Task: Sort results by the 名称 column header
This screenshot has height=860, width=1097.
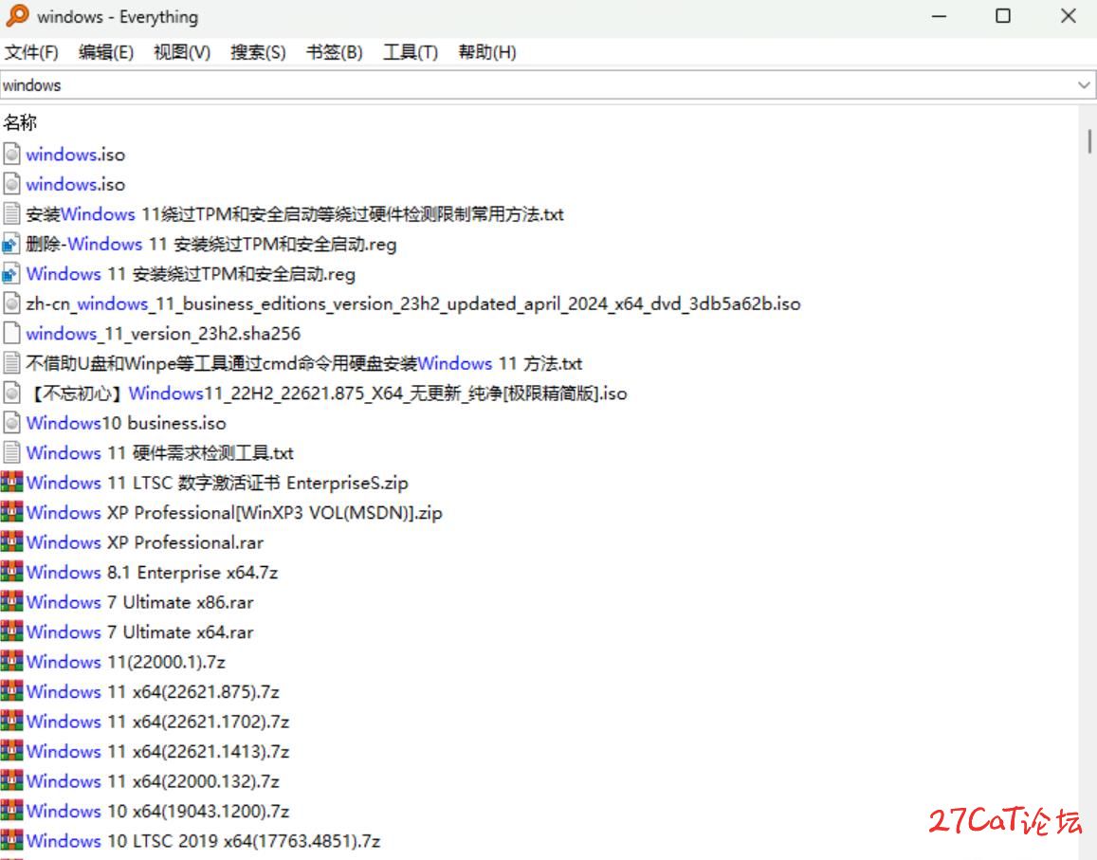Action: [20, 122]
